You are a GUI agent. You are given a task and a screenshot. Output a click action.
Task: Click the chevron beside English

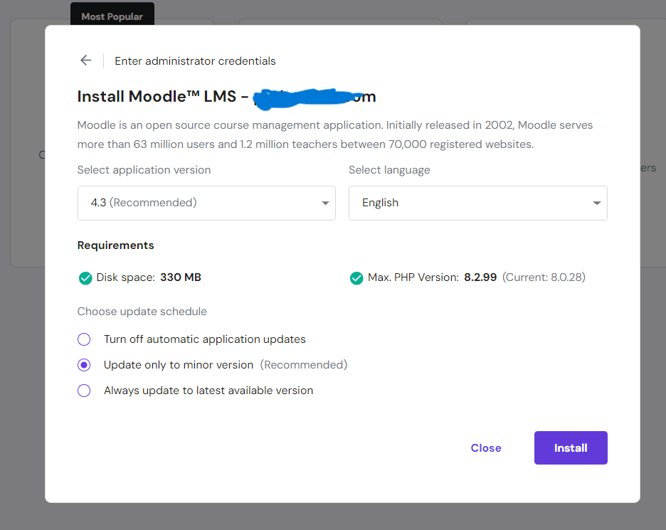596,203
